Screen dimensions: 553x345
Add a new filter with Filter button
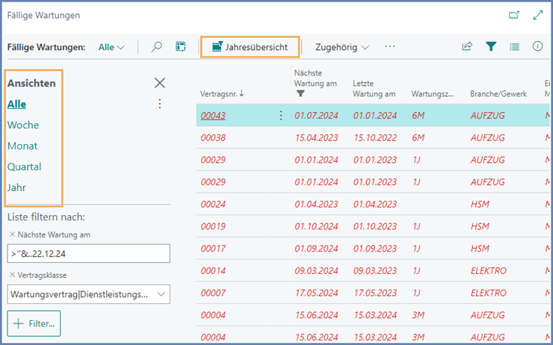34,324
